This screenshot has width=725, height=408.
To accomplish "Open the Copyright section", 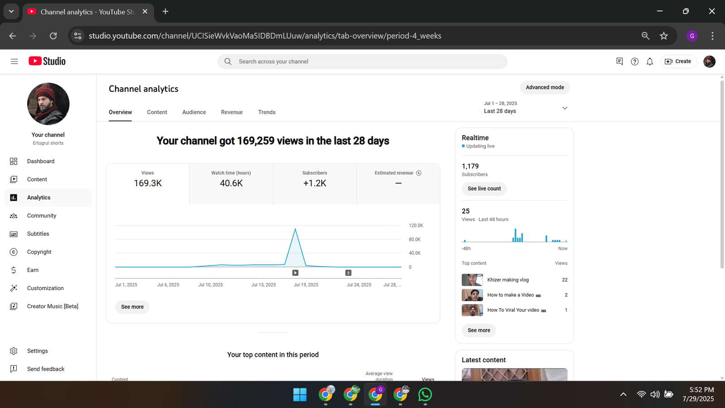I will point(48,252).
